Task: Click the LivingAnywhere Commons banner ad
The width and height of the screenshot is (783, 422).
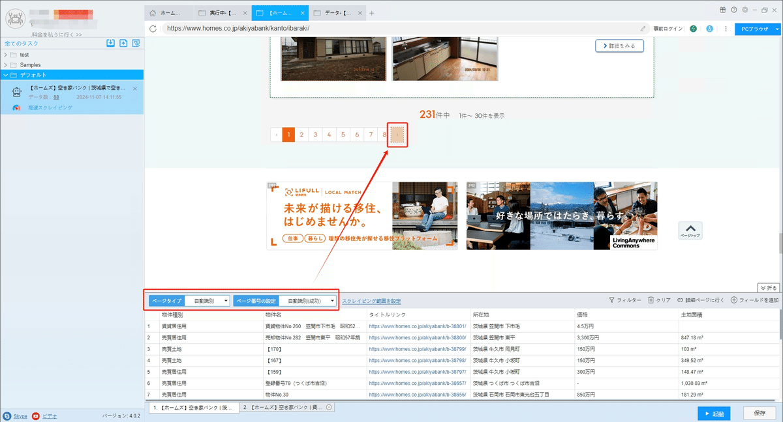Action: (x=562, y=216)
